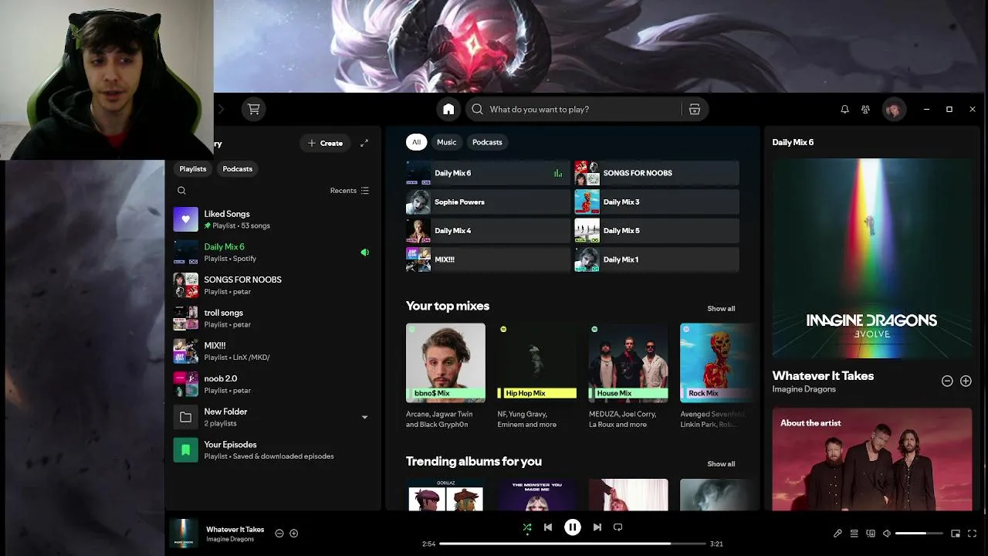Open the play Queue icon
Image resolution: width=988 pixels, height=556 pixels.
pyautogui.click(x=854, y=534)
